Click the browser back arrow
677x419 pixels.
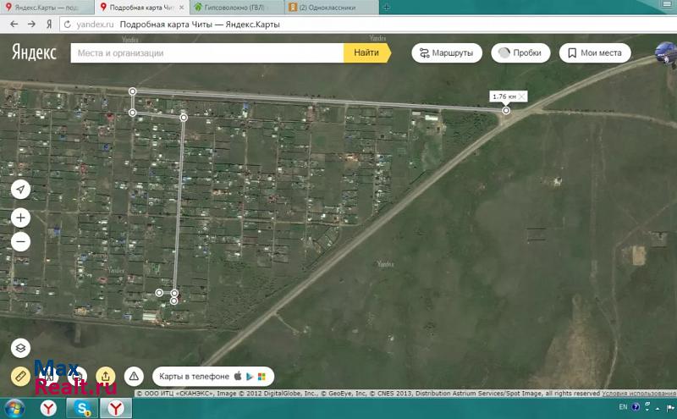13,25
